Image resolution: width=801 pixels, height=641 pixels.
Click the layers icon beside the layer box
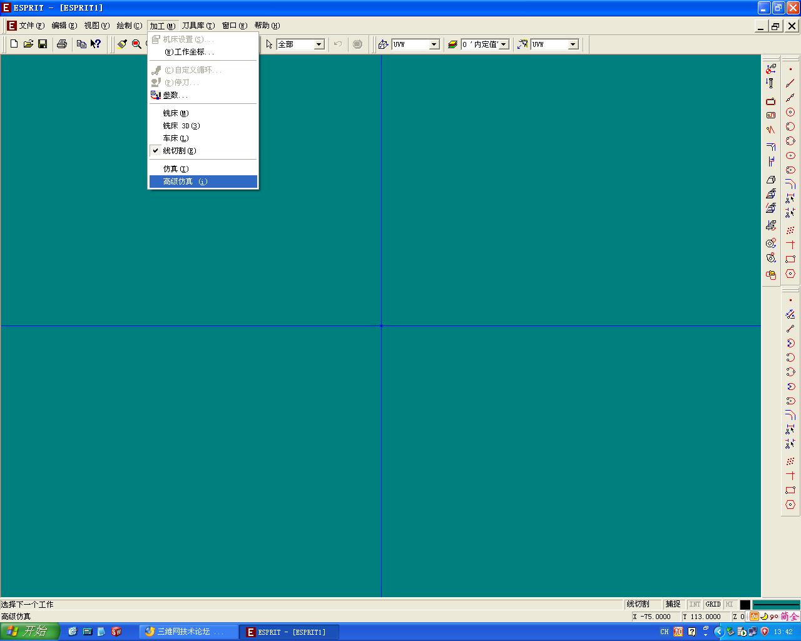click(x=452, y=44)
